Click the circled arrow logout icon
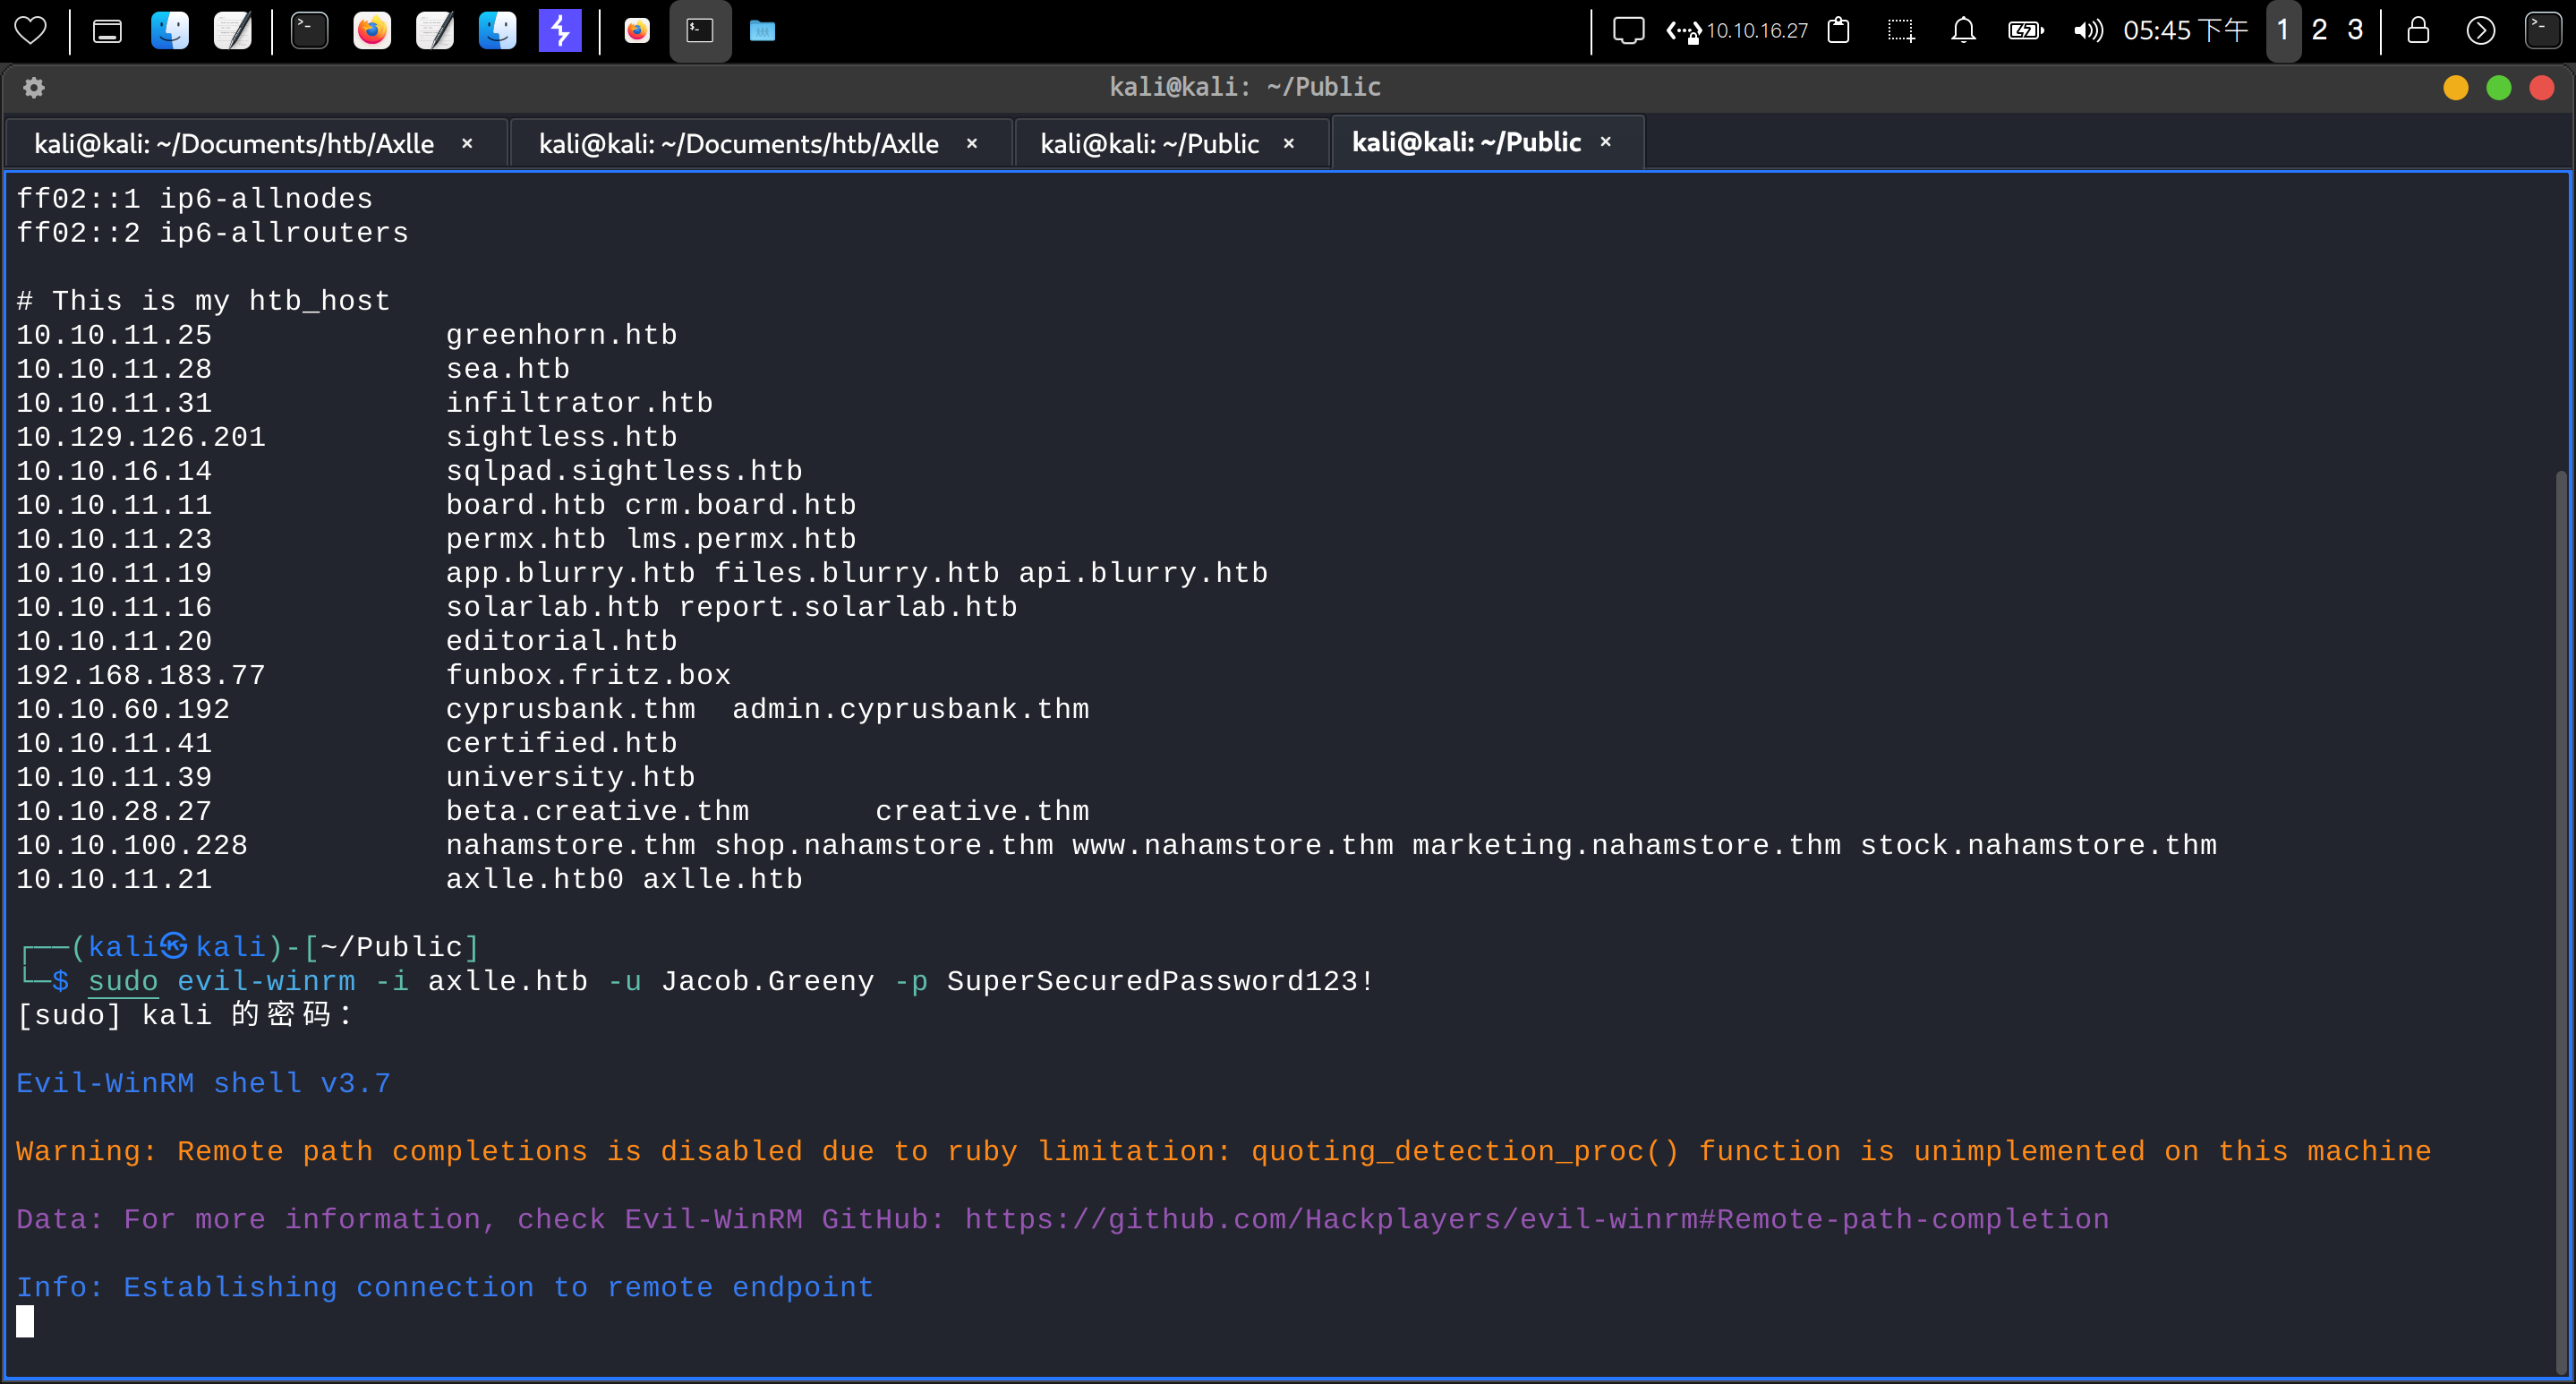2576x1384 pixels. point(2480,31)
